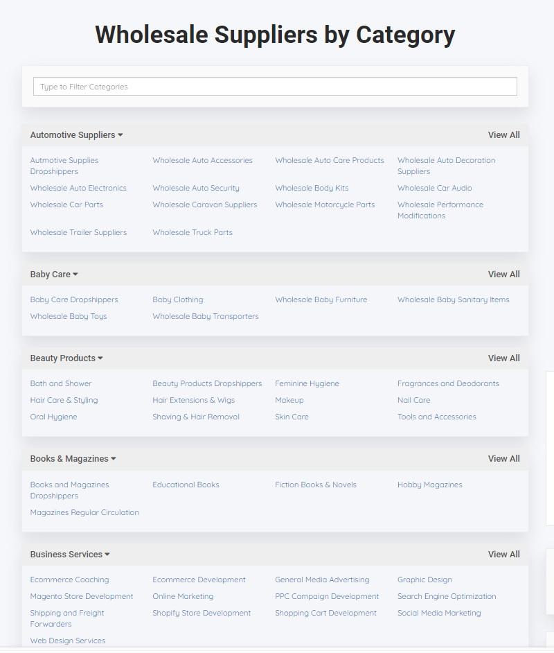View All Automotive Suppliers

(x=503, y=135)
